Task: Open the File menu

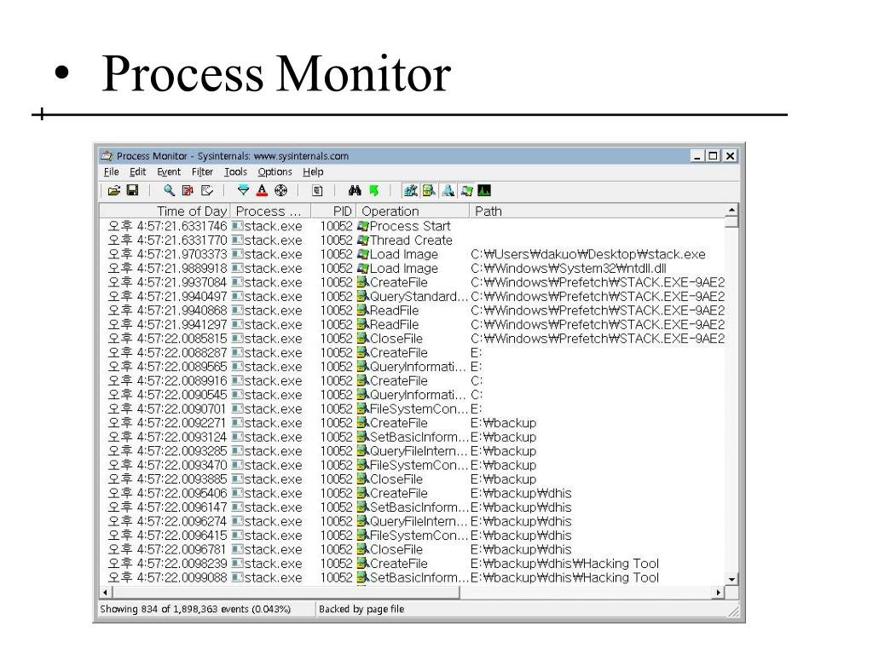Action: click(x=112, y=171)
